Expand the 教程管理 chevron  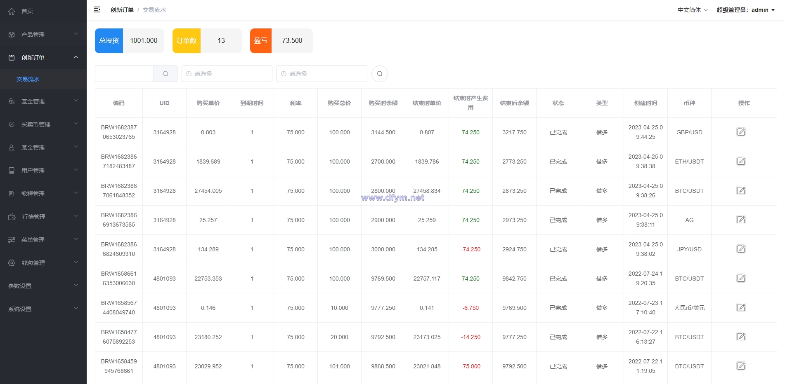pyautogui.click(x=76, y=193)
